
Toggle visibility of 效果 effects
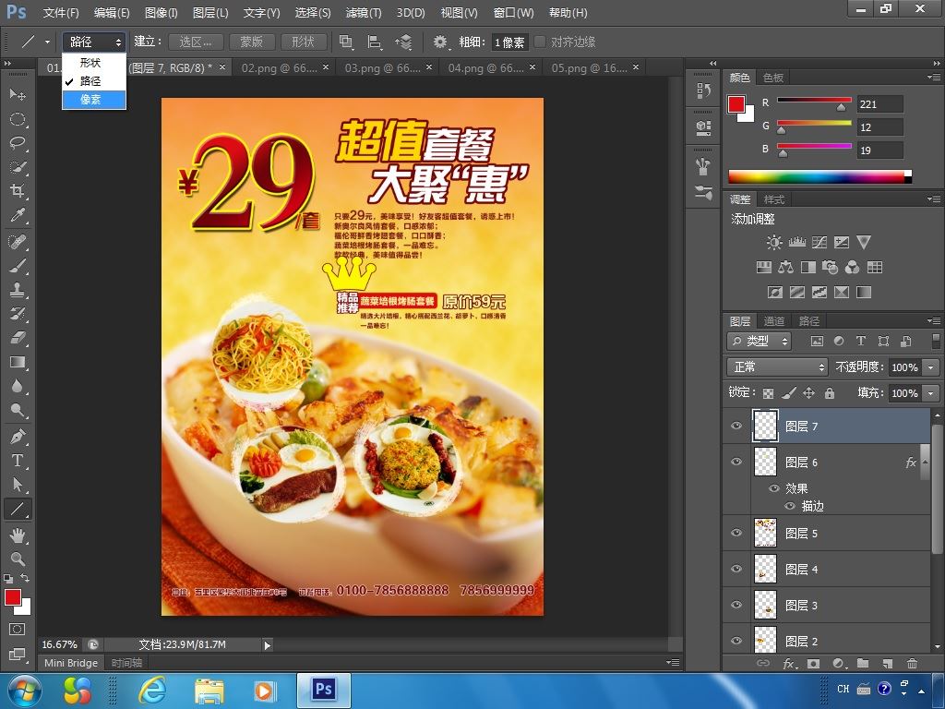(774, 488)
